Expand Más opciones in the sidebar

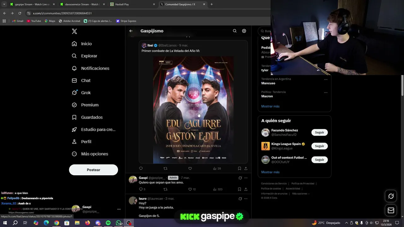tap(90, 154)
